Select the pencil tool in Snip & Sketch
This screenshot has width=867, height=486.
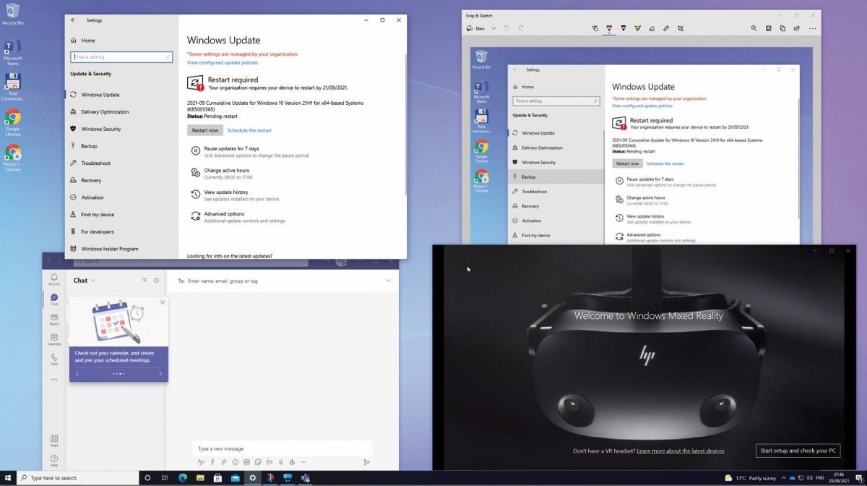[x=624, y=28]
